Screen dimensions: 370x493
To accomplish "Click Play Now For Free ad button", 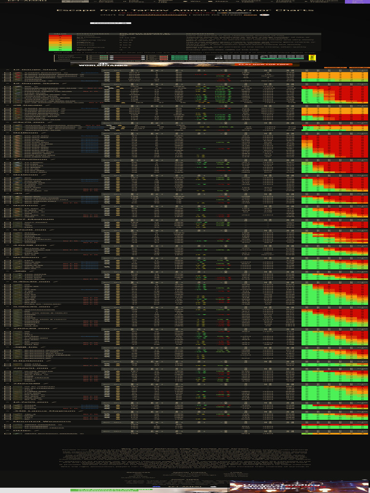I will [264, 65].
